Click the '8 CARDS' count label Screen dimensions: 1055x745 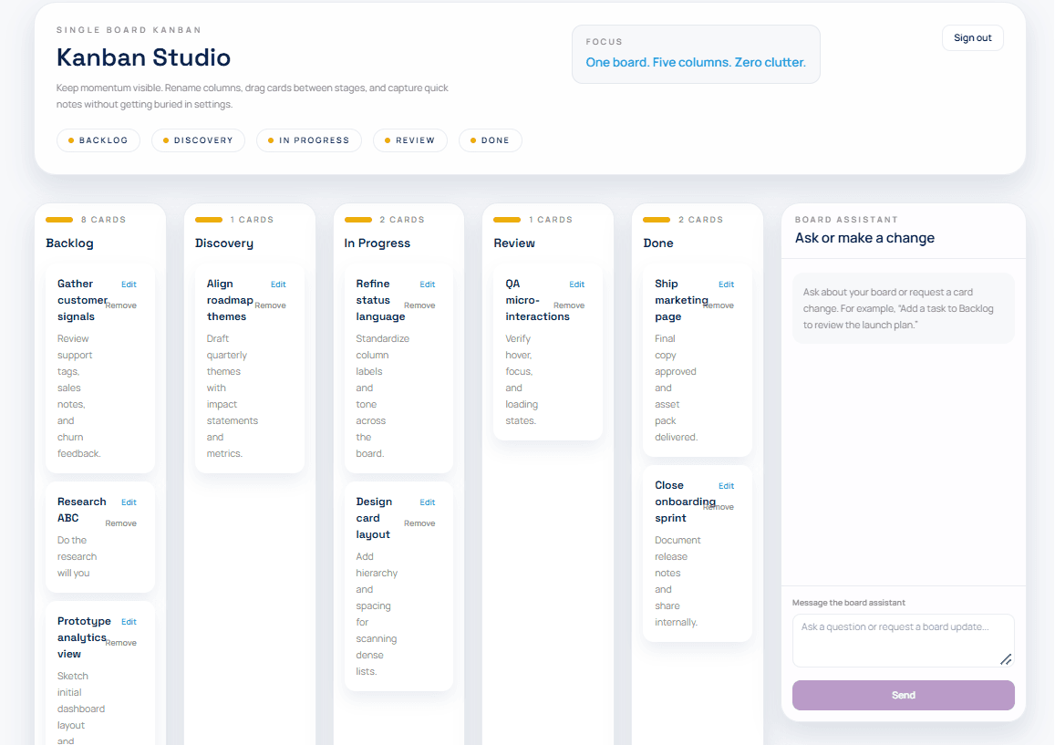(104, 220)
